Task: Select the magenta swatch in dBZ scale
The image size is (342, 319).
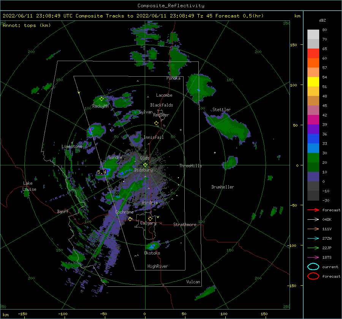Action: [x=313, y=120]
